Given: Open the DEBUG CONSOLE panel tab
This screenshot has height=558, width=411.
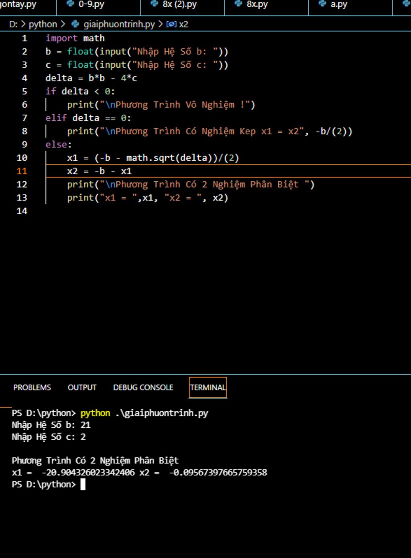Looking at the screenshot, I should [143, 388].
